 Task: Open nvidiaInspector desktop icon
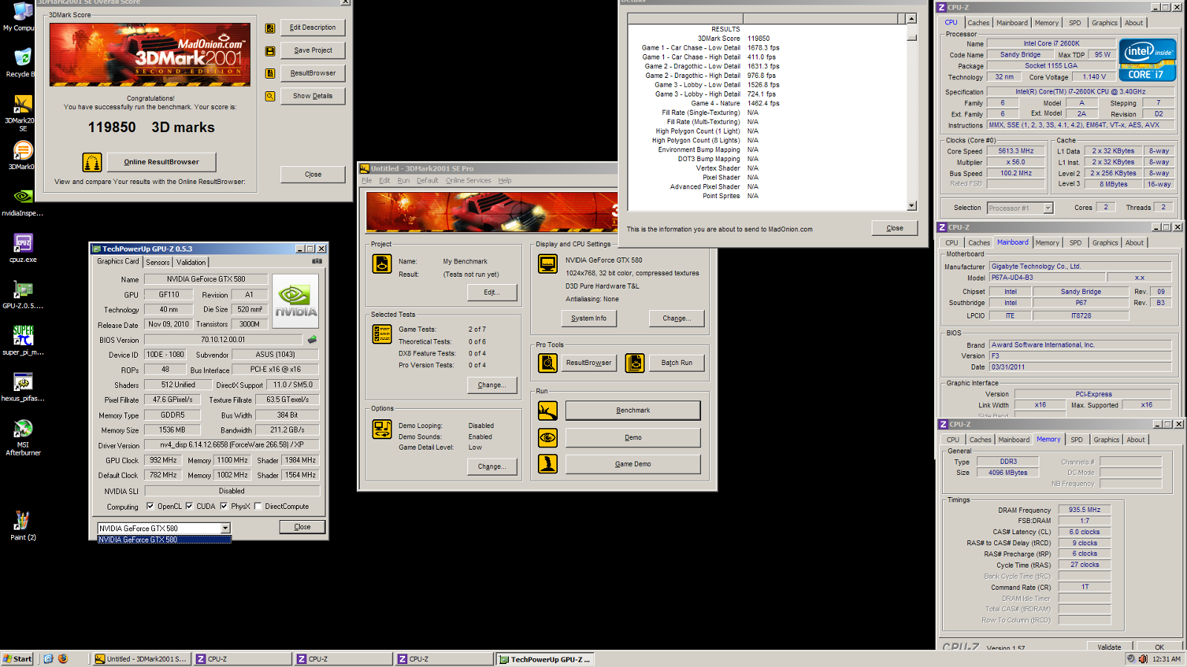tap(22, 201)
